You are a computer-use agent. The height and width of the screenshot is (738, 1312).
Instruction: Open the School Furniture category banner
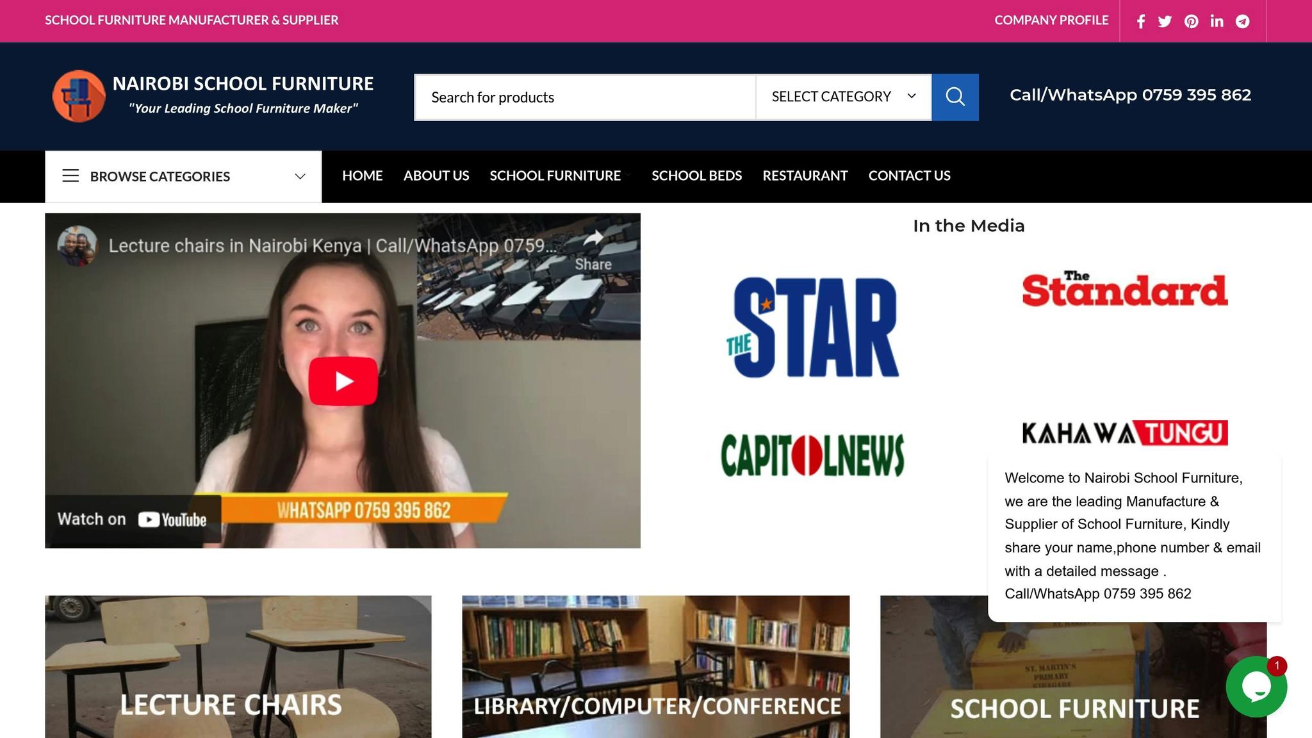pos(1074,680)
